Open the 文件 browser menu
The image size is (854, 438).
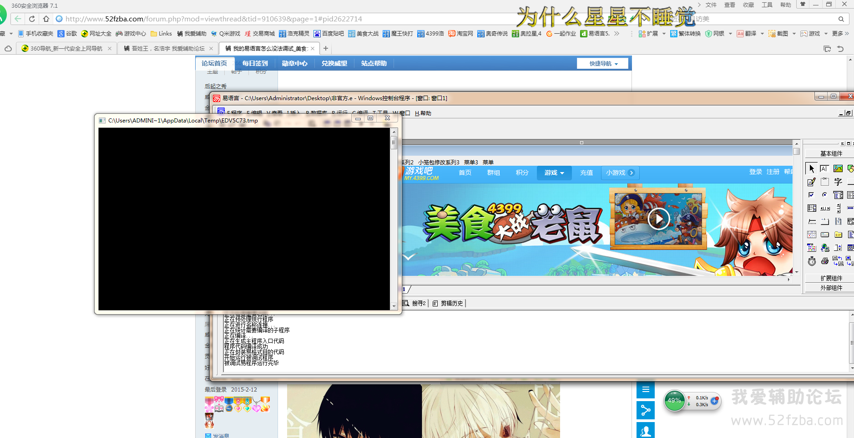tap(711, 5)
